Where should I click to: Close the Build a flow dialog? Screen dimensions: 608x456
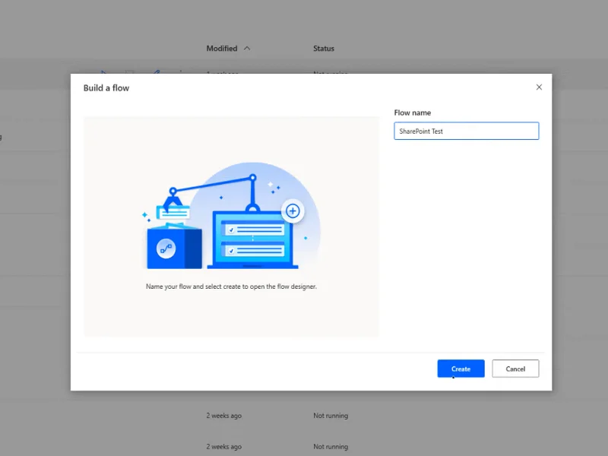click(x=539, y=87)
